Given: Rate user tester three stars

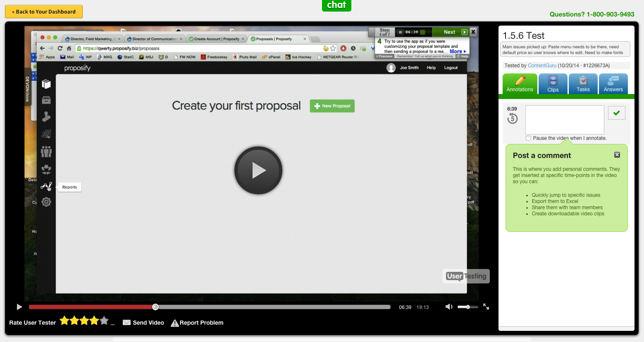Looking at the screenshot, I should (84, 321).
